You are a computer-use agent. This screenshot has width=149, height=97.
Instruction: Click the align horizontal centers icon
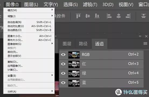pos(119,16)
